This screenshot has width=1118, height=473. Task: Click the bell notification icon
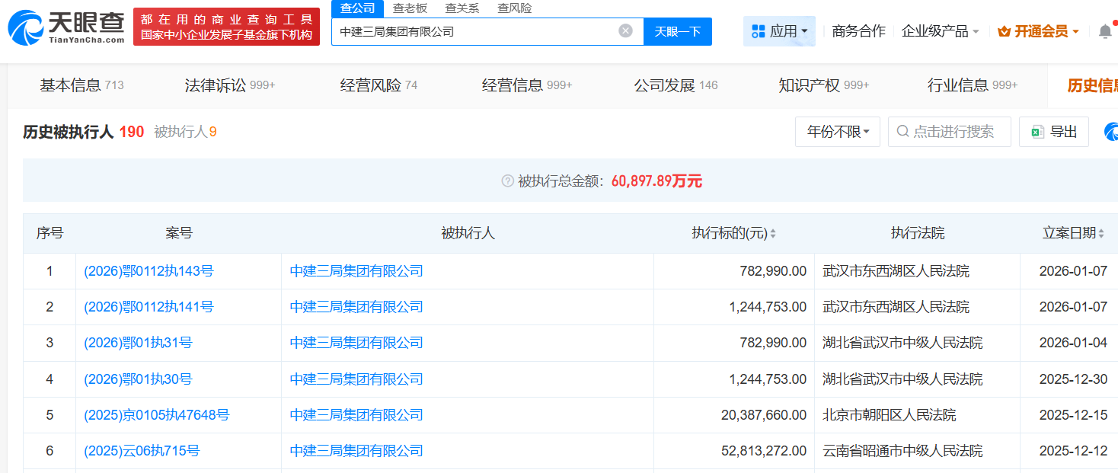tap(1105, 31)
